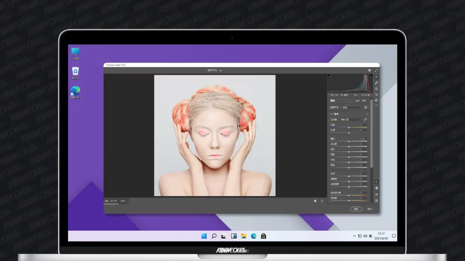
Task: Click the Exposure slider handle
Action: (349, 141)
